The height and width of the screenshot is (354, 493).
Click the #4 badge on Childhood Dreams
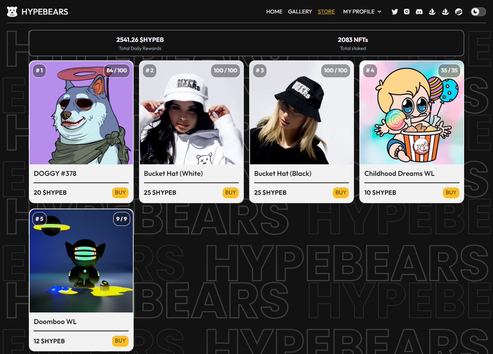click(370, 71)
